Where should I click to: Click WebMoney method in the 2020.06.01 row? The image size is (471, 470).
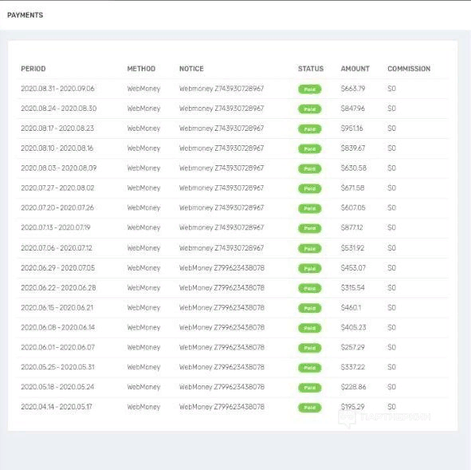click(x=143, y=347)
